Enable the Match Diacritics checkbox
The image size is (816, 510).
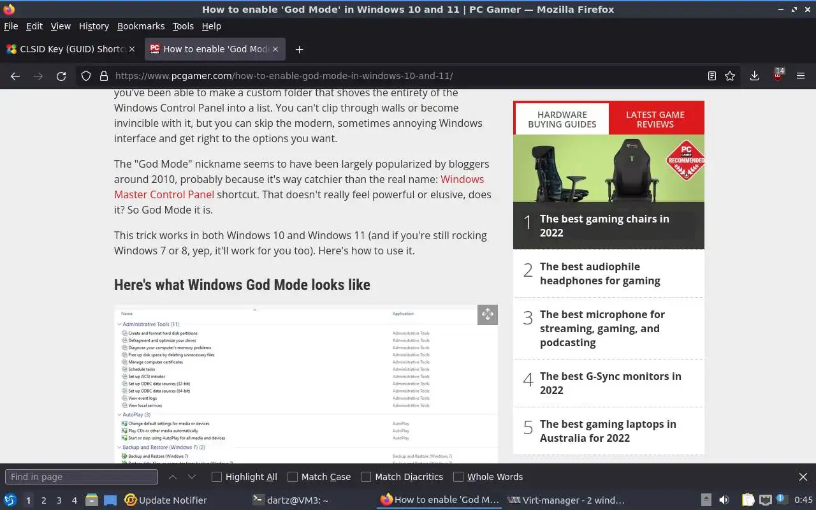[x=366, y=477]
